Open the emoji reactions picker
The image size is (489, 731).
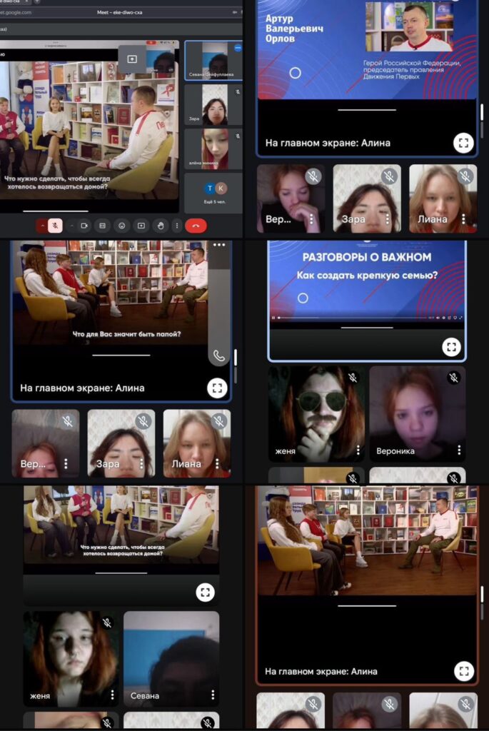[x=122, y=226]
